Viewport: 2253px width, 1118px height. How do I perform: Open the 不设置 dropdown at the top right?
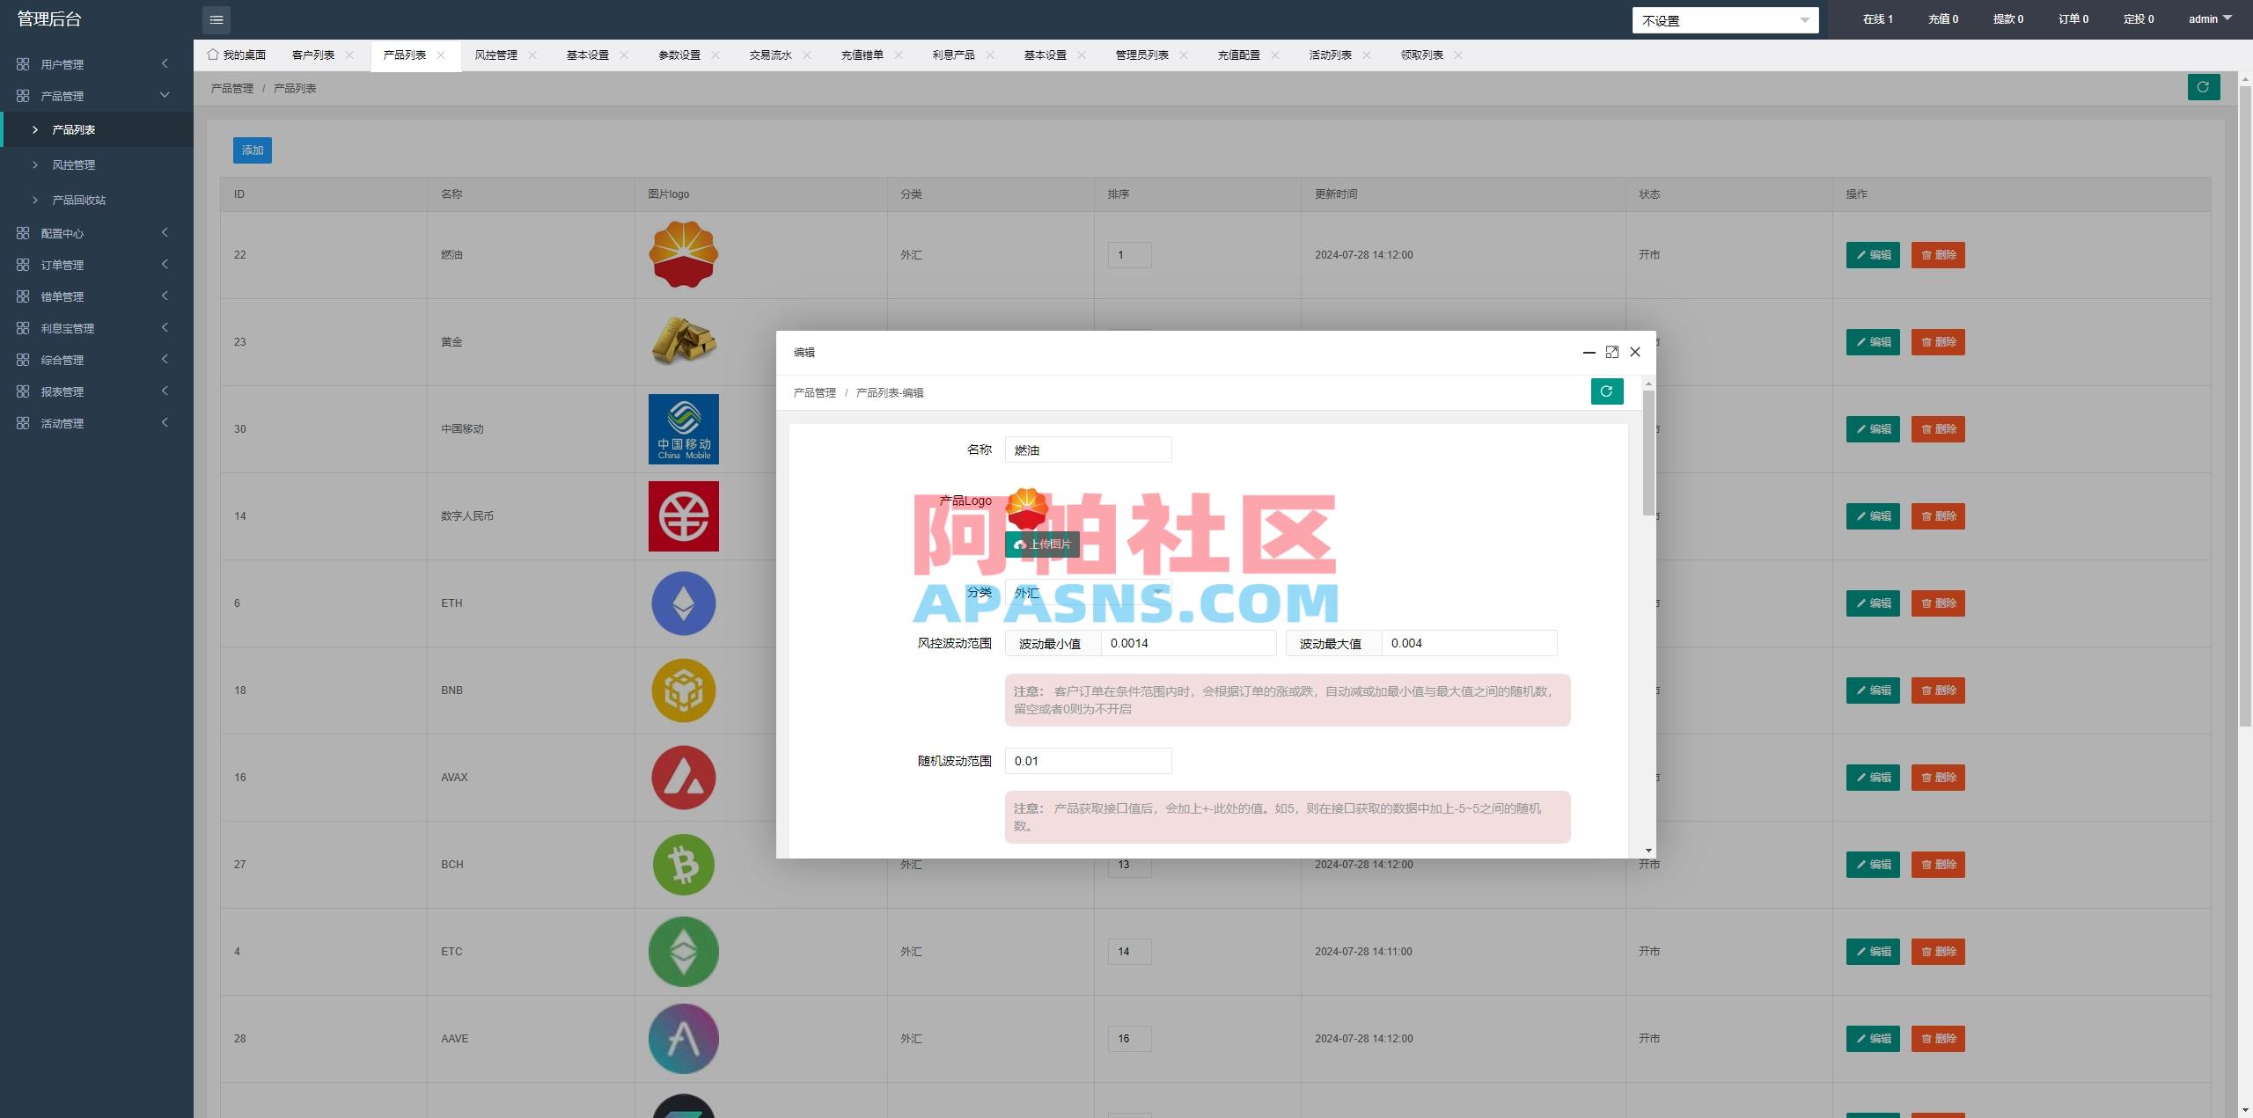point(1725,19)
